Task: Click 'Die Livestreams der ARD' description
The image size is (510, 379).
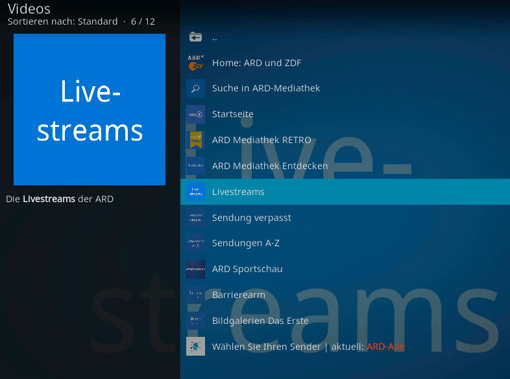Action: point(60,199)
